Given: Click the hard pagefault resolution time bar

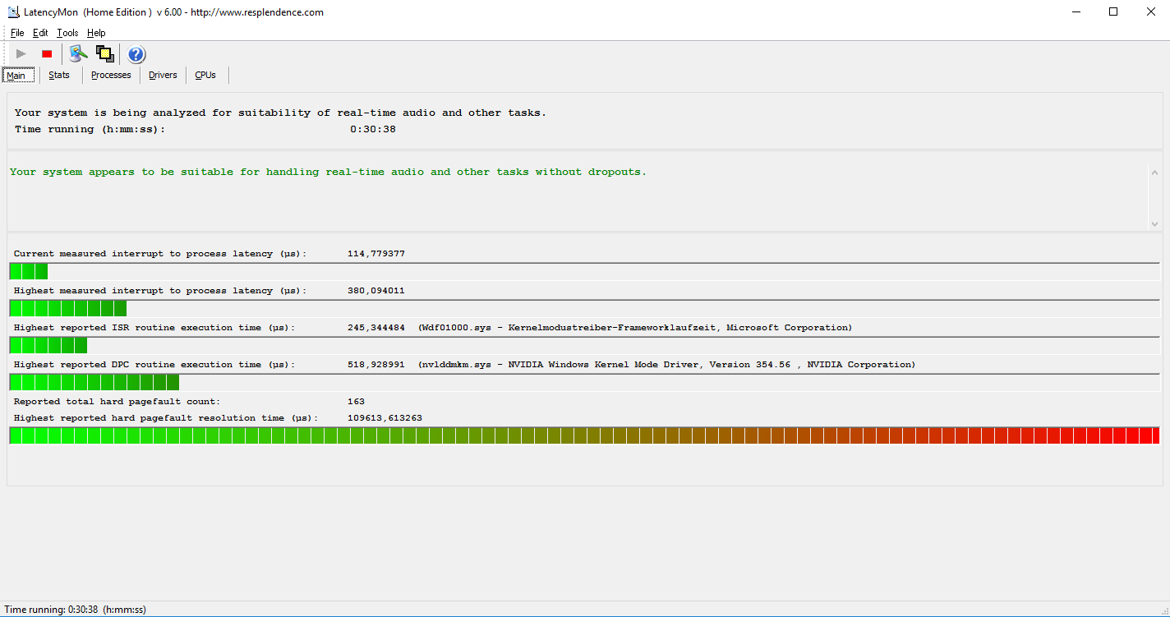Looking at the screenshot, I should coord(584,435).
